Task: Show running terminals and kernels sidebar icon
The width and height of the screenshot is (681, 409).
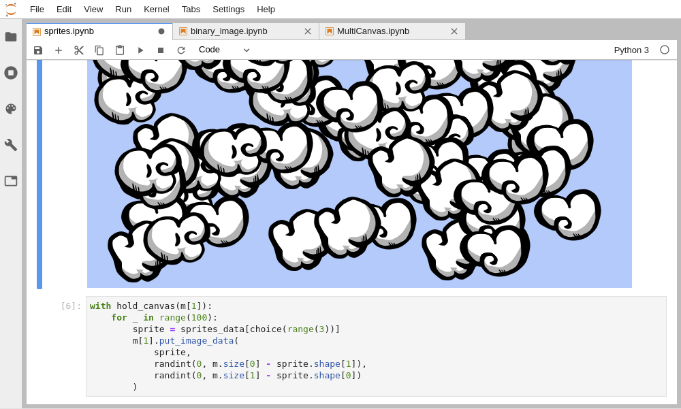Action: (x=11, y=73)
